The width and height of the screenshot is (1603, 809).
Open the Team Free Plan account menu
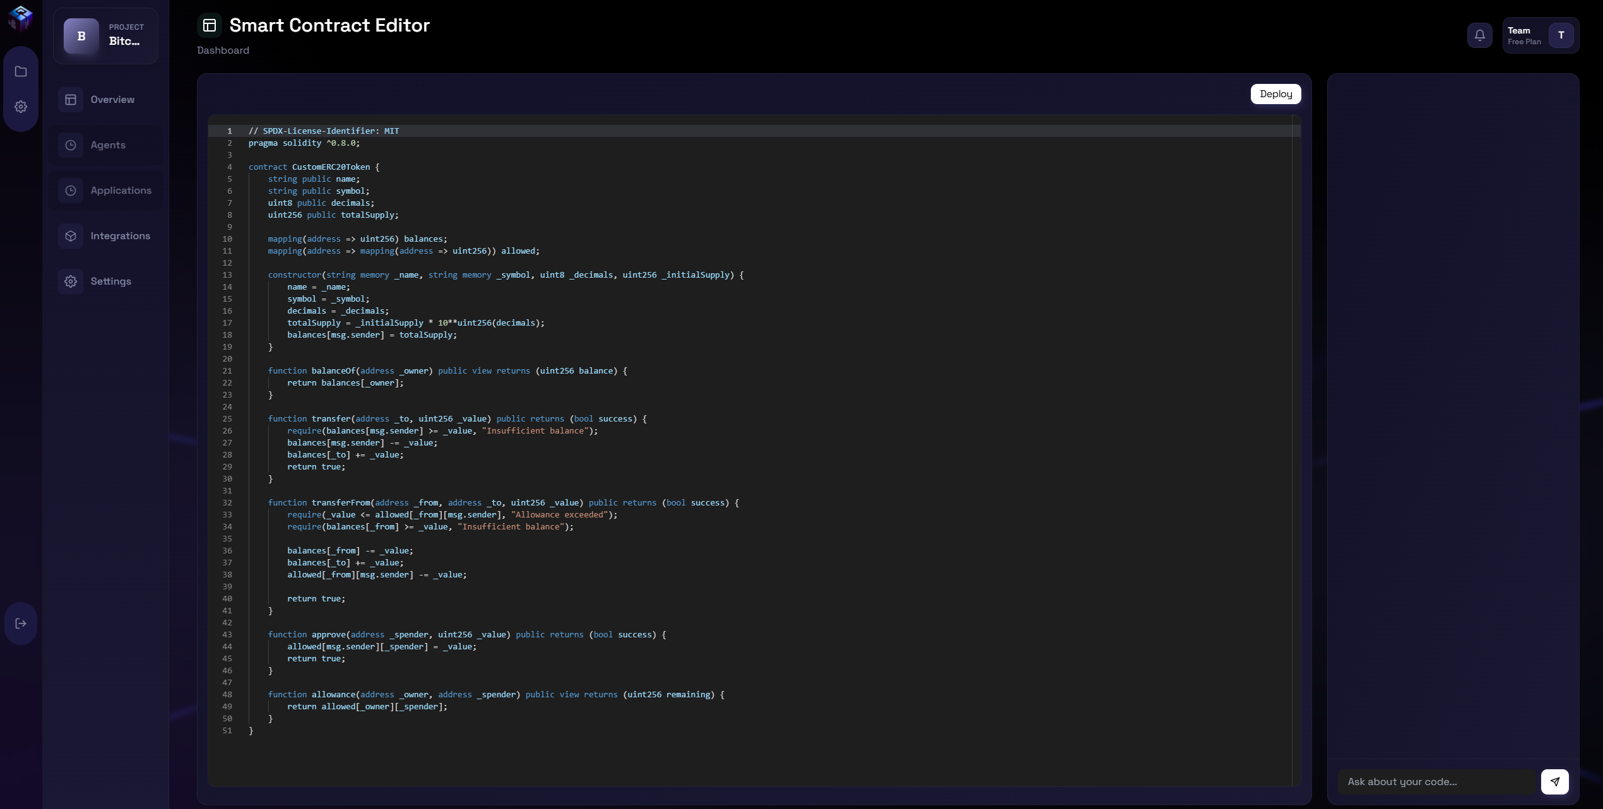click(1523, 35)
